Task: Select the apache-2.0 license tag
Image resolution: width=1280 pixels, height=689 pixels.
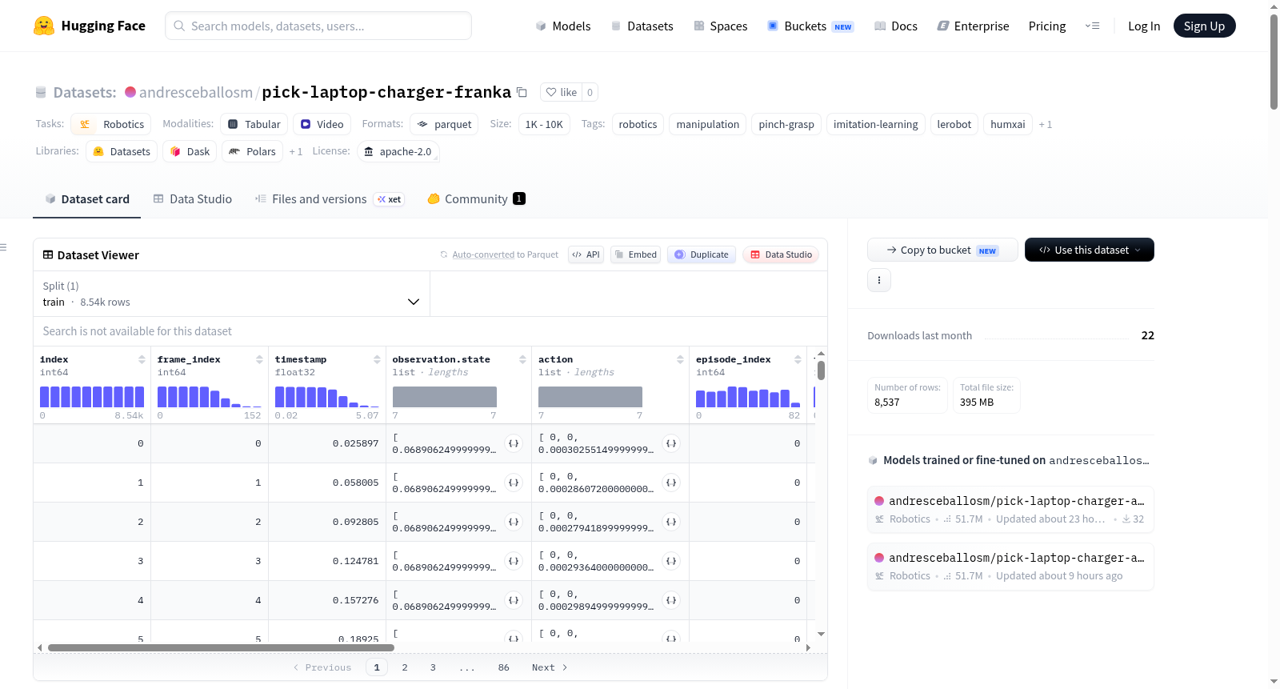Action: point(398,151)
